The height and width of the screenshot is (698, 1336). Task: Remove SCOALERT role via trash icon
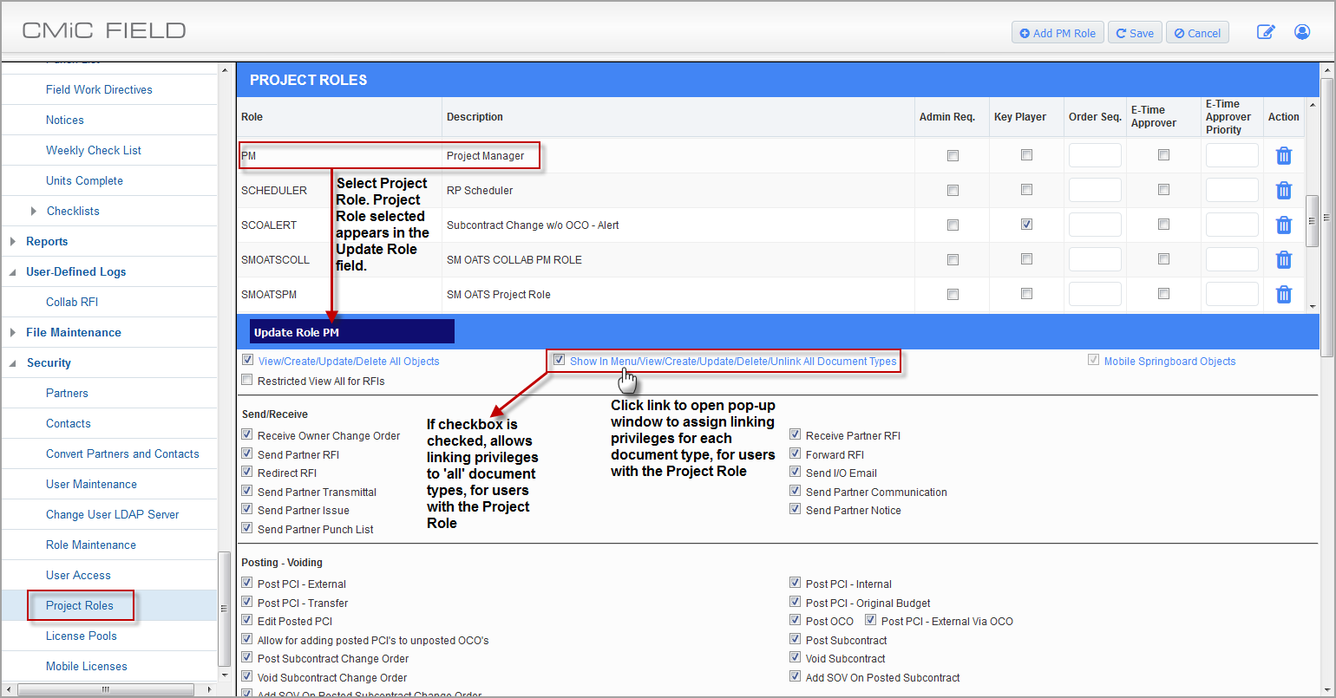click(1284, 225)
